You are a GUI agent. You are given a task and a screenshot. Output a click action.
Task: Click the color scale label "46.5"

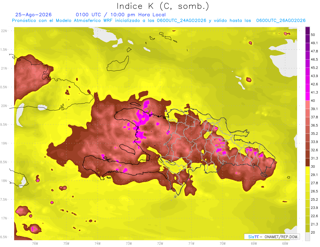click(314, 59)
